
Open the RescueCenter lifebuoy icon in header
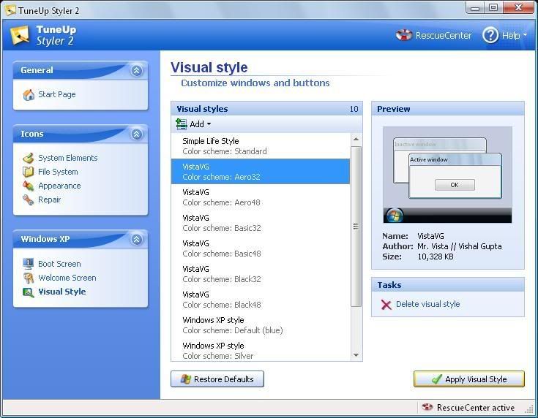click(404, 35)
